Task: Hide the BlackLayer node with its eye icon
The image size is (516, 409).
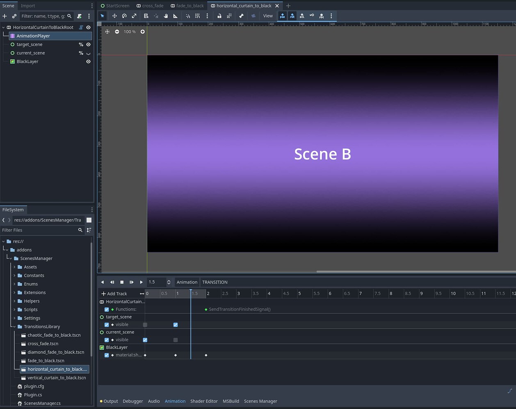Action: coord(88,61)
